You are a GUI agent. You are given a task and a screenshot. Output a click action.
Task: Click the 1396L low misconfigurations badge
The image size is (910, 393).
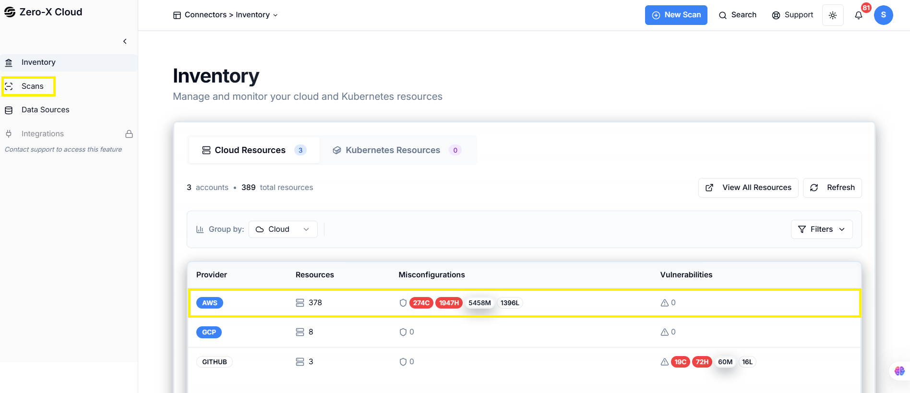510,303
